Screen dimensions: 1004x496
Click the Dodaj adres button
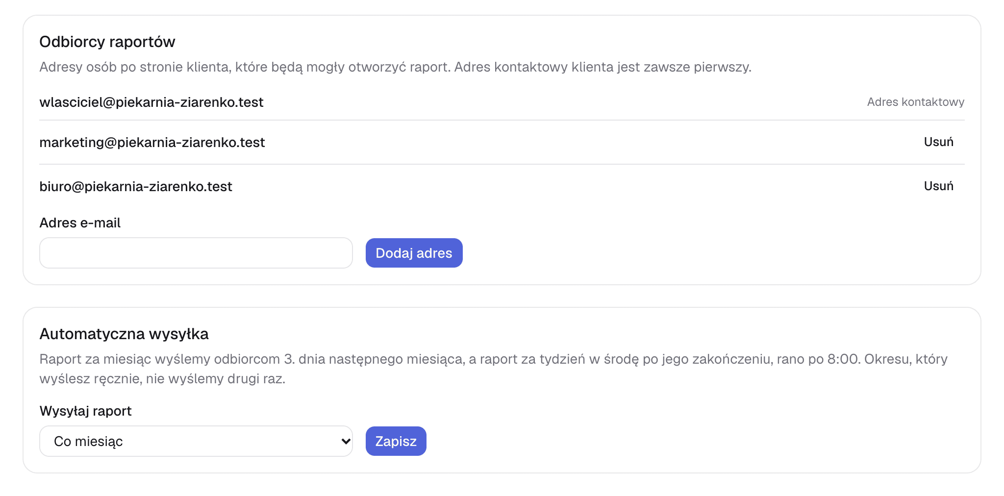click(414, 253)
